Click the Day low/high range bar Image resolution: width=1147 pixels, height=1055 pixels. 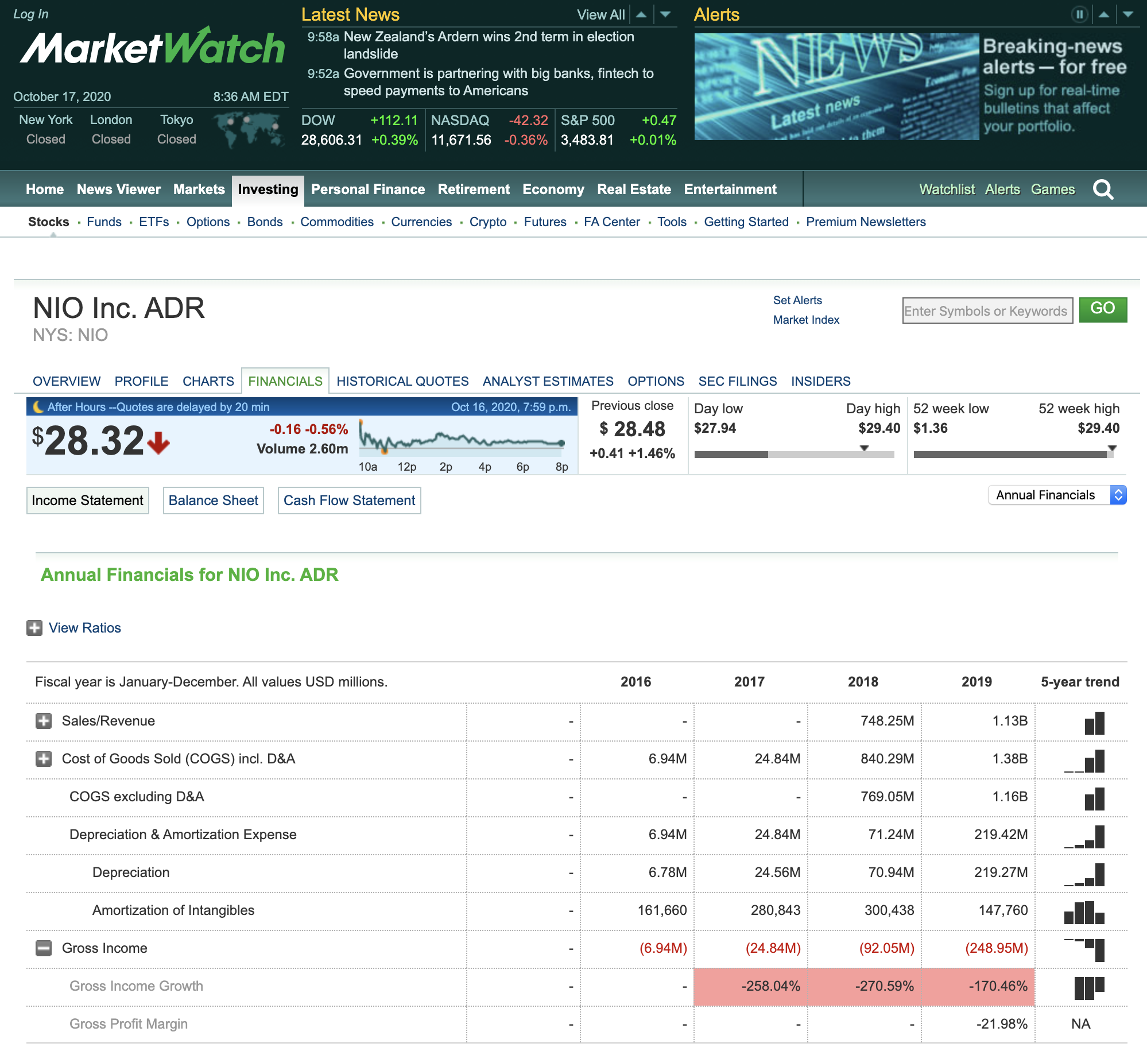795,455
